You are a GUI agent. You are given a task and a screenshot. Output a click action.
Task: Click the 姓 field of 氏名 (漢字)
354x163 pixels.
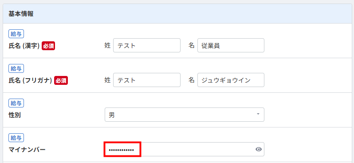pyautogui.click(x=147, y=45)
